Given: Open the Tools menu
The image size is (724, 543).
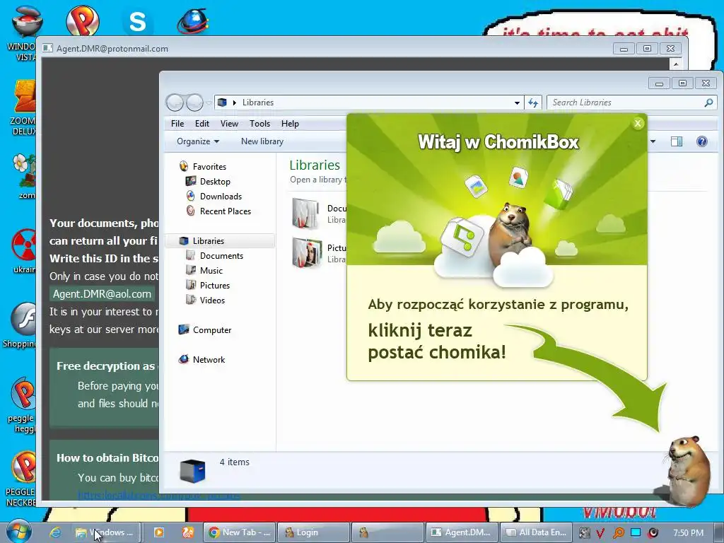Looking at the screenshot, I should 259,124.
